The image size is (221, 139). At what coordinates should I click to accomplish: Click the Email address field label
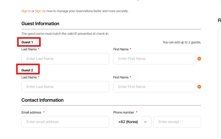click(31, 113)
